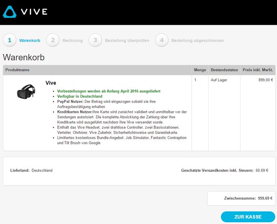Viewport: 277px width, 224px height.
Task: Click the Warenkorb page heading
Action: (24, 57)
